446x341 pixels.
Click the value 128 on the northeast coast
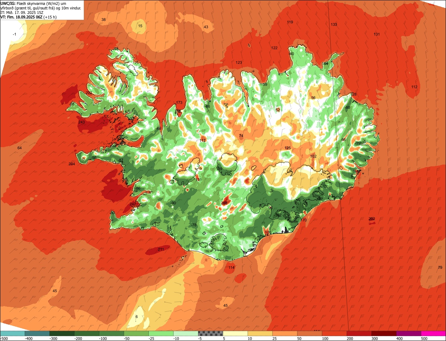[x=354, y=94]
